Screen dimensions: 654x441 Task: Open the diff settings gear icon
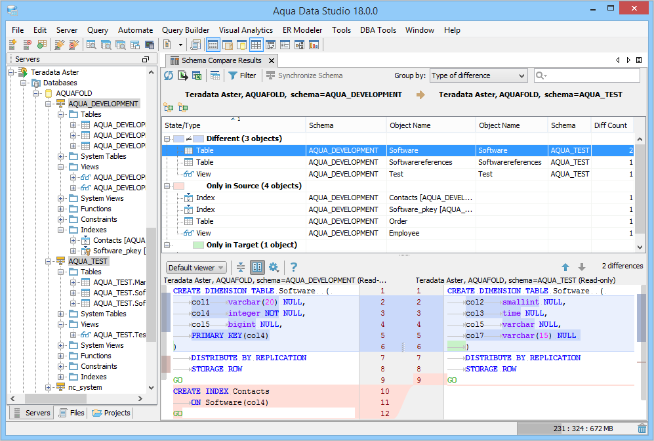(274, 267)
